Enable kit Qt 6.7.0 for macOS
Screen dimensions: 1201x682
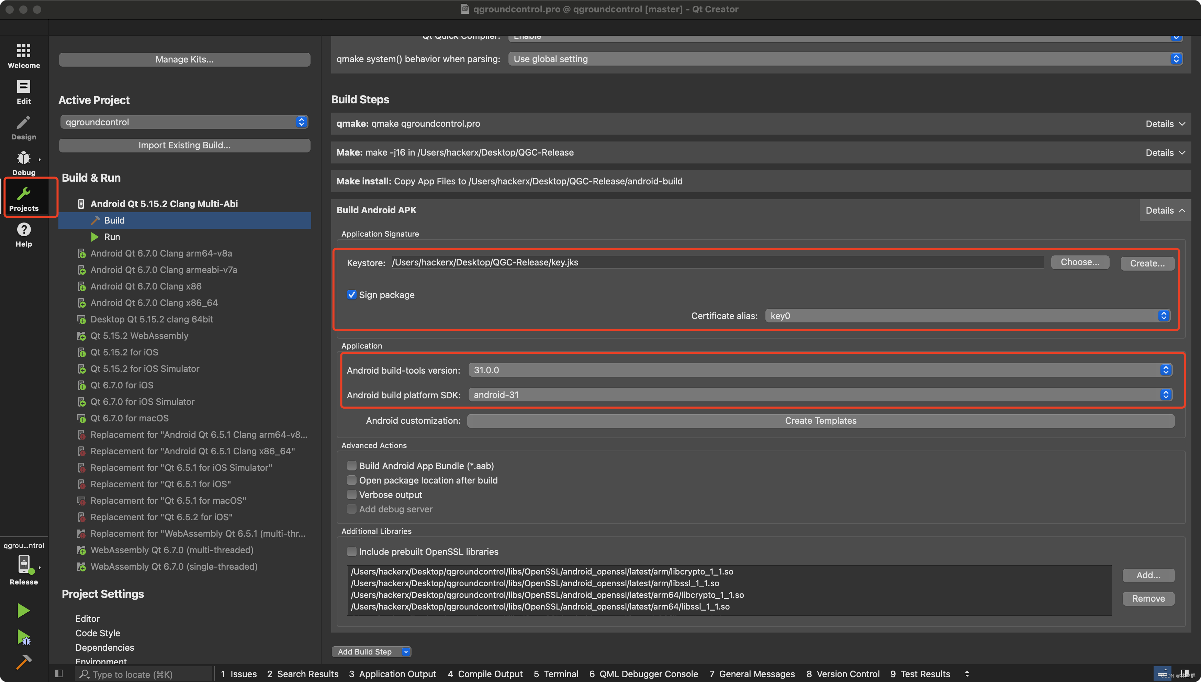(129, 418)
